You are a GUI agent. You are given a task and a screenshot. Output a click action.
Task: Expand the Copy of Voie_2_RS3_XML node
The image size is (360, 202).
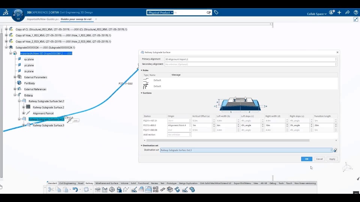click(x=6, y=42)
